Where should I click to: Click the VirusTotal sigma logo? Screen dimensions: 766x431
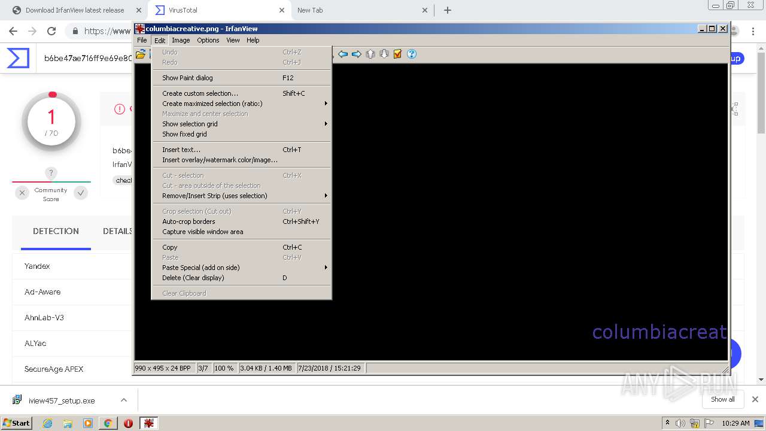coord(18,58)
